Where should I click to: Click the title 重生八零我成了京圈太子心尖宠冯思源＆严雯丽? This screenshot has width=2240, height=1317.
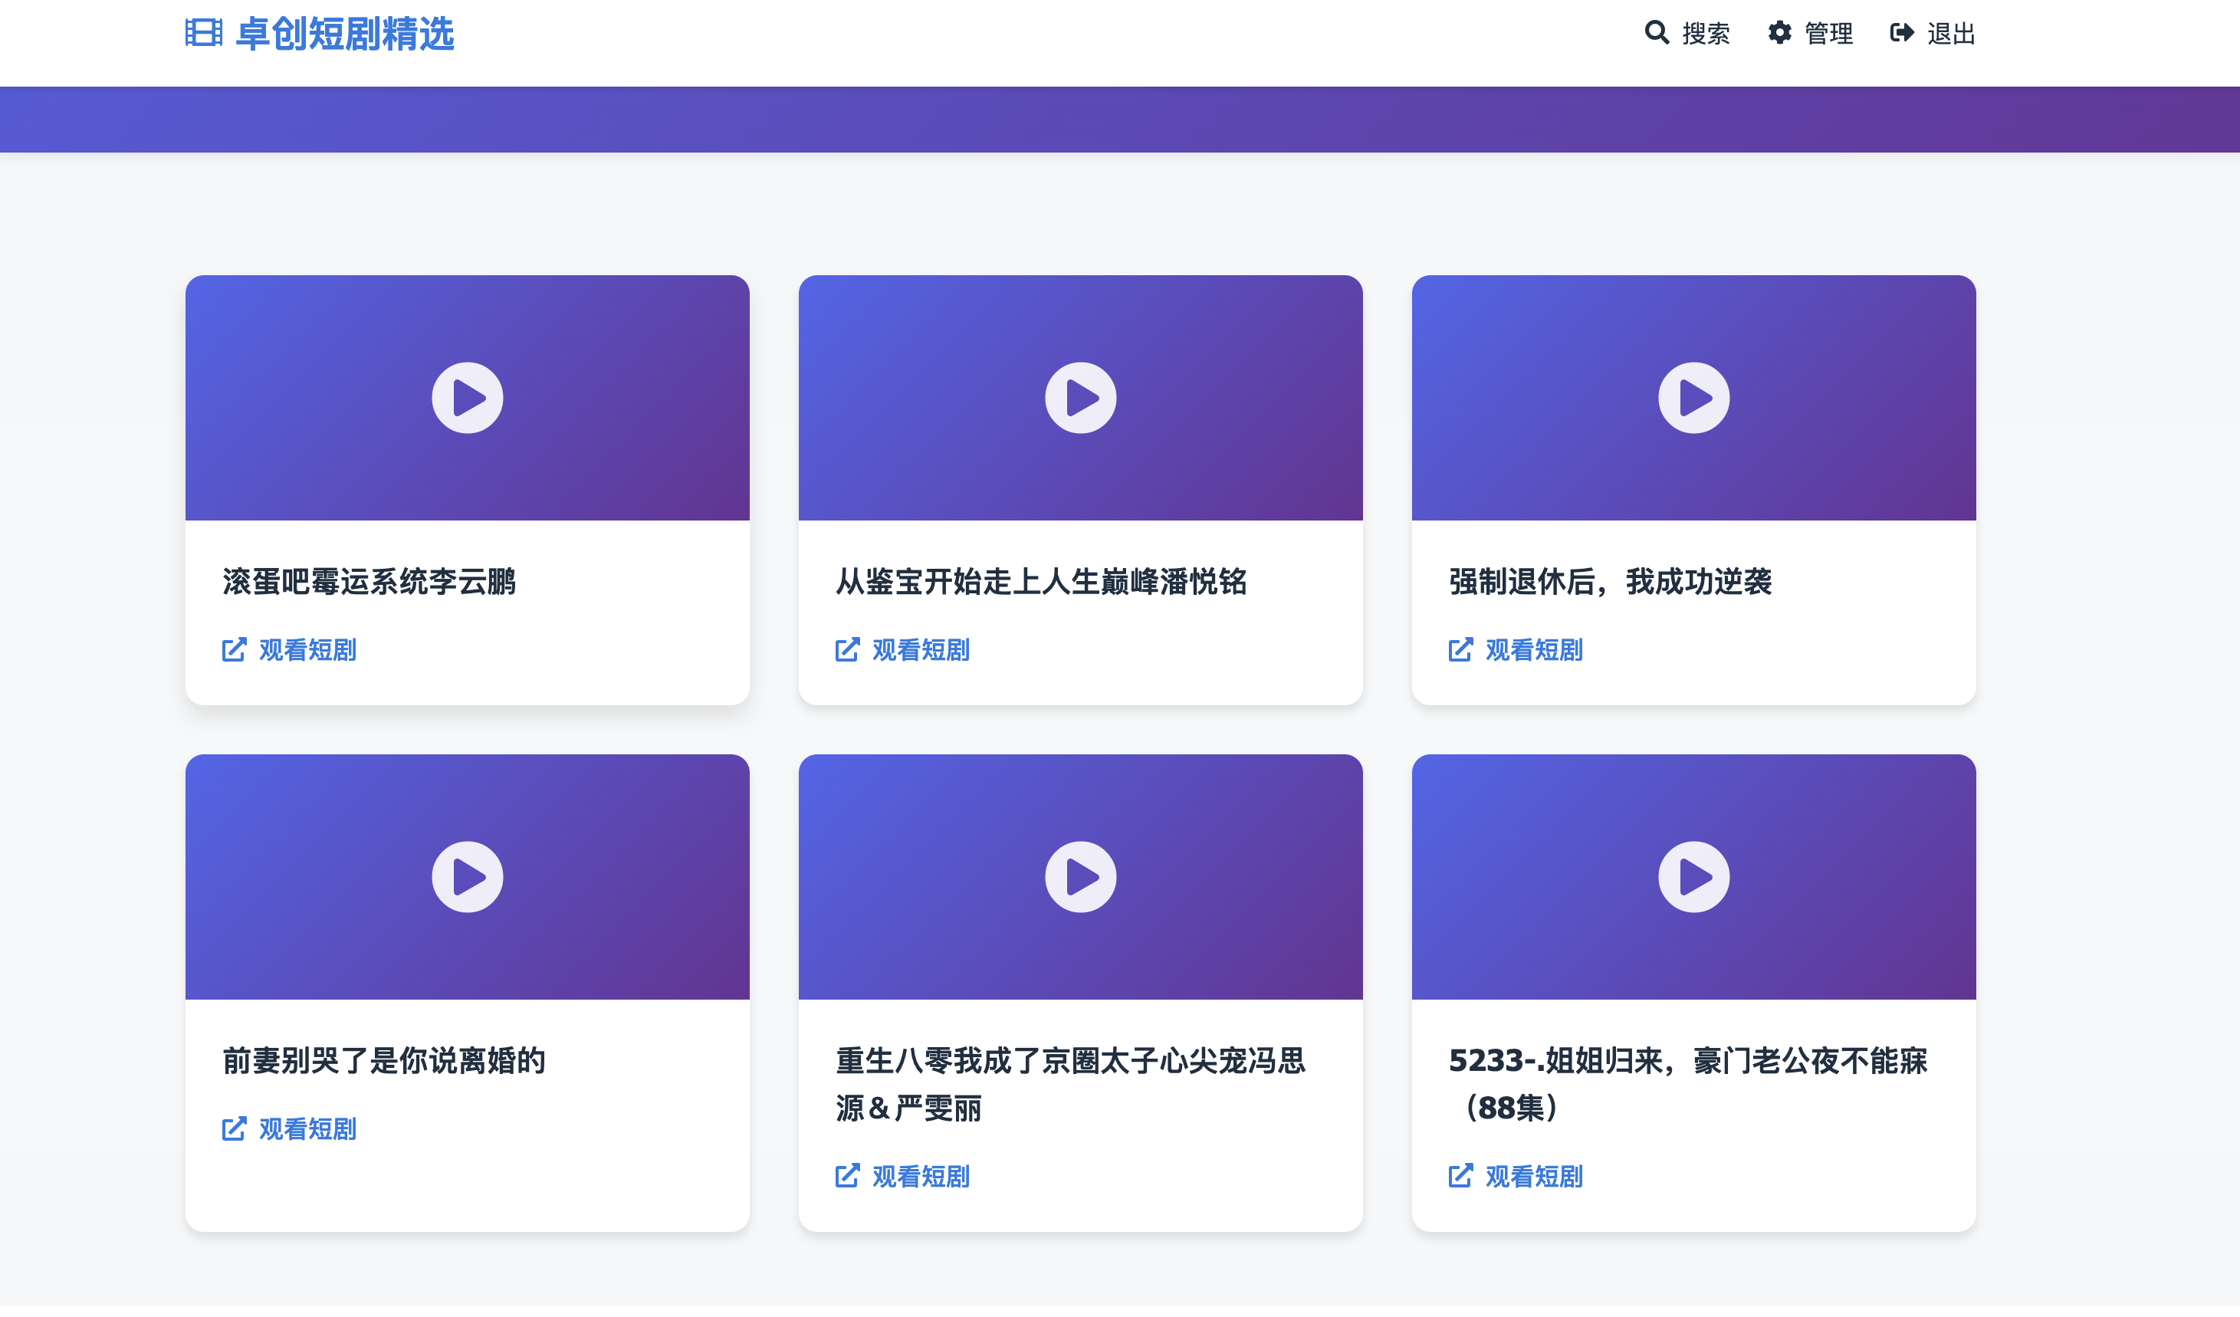(x=1070, y=1085)
